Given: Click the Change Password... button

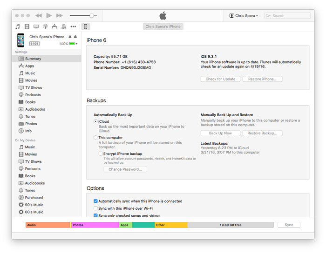Looking at the screenshot, I should [125, 169].
